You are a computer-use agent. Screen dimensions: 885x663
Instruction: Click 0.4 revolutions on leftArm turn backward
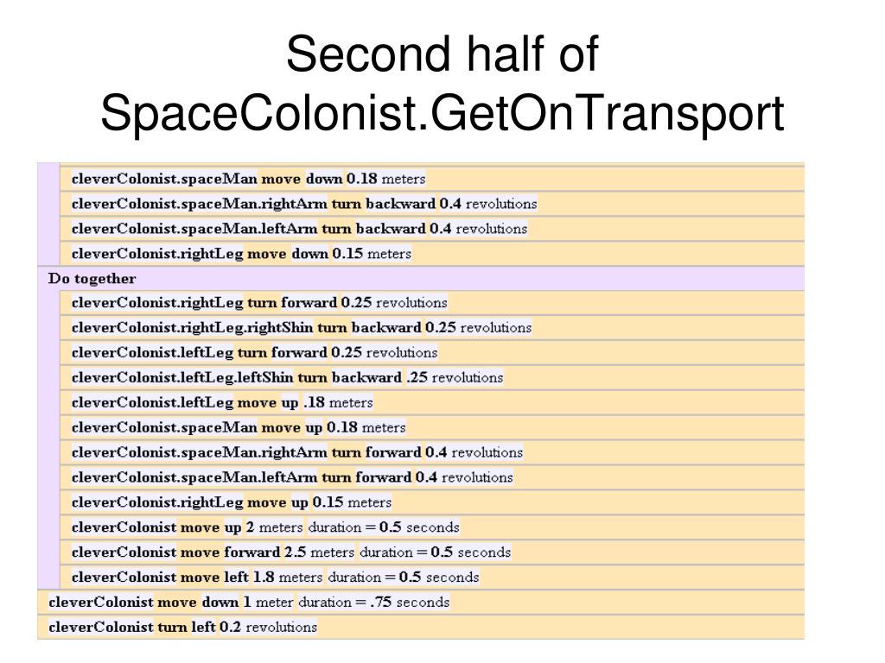click(479, 229)
